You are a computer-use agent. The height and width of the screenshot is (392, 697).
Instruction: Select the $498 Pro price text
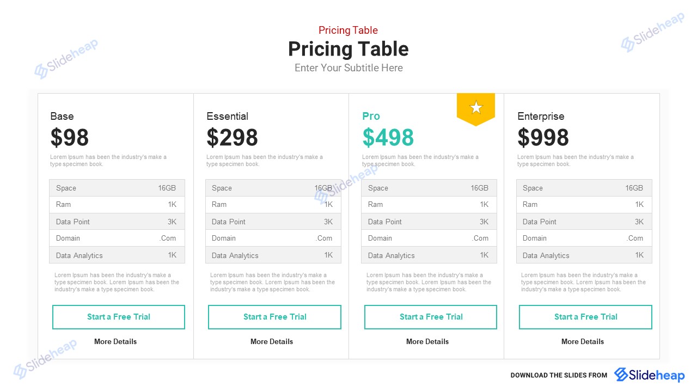click(388, 138)
